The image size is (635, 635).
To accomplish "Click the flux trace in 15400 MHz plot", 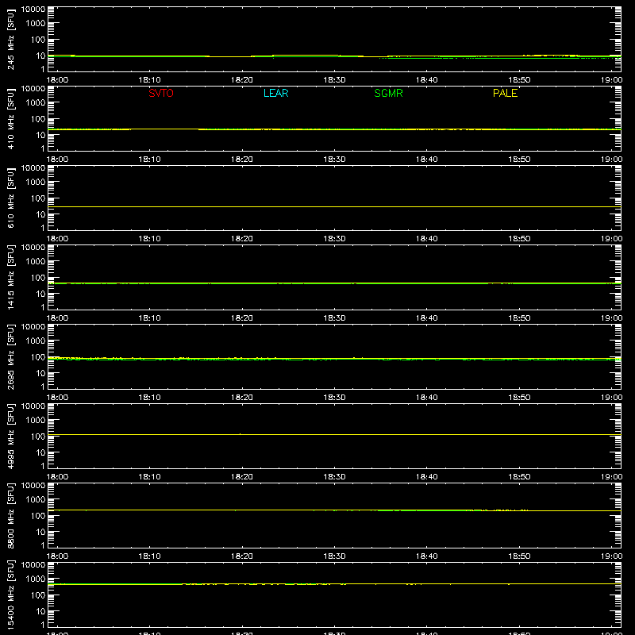I will [x=334, y=584].
